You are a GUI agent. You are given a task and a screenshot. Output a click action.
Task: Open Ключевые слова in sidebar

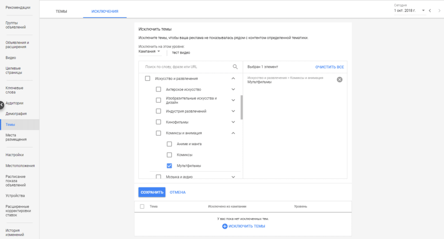click(14, 90)
